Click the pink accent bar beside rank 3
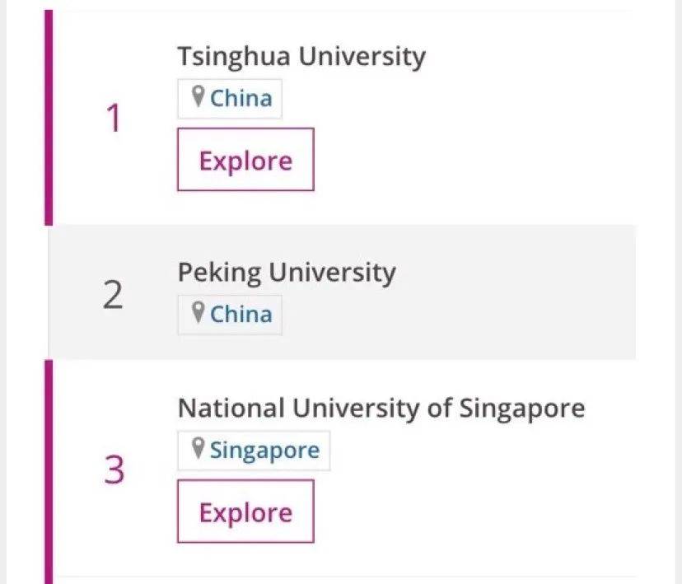This screenshot has height=584, width=682. point(47,470)
